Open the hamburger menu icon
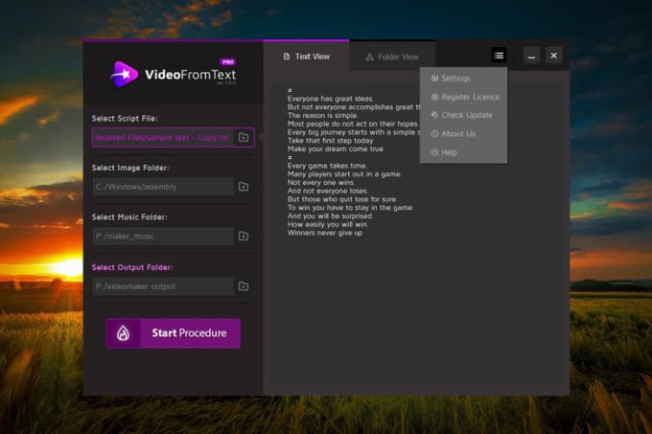The width and height of the screenshot is (652, 434). click(499, 56)
